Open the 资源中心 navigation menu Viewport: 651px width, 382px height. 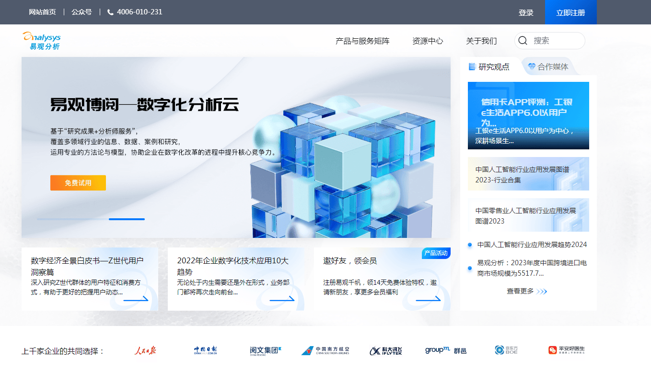coord(427,41)
